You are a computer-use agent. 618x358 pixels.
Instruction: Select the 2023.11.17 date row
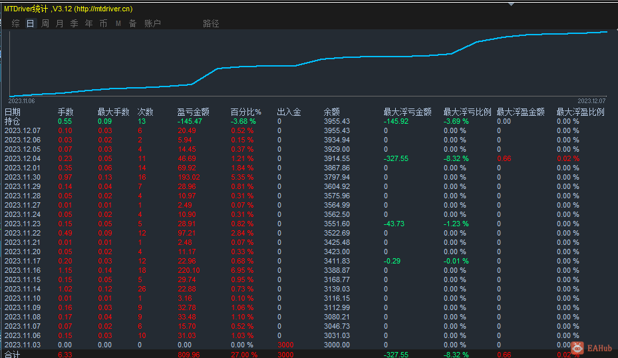[x=23, y=262]
